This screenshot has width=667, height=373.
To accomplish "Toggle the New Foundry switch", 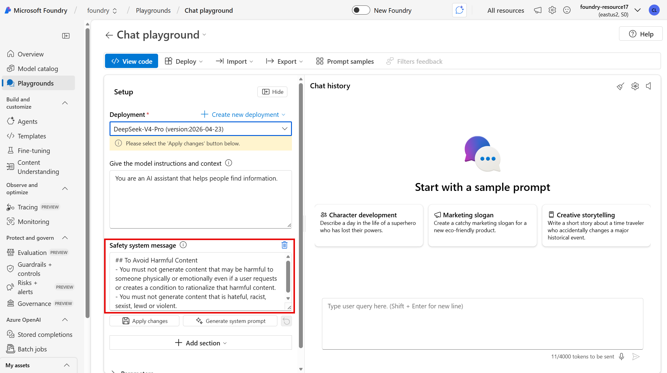I will click(x=361, y=10).
